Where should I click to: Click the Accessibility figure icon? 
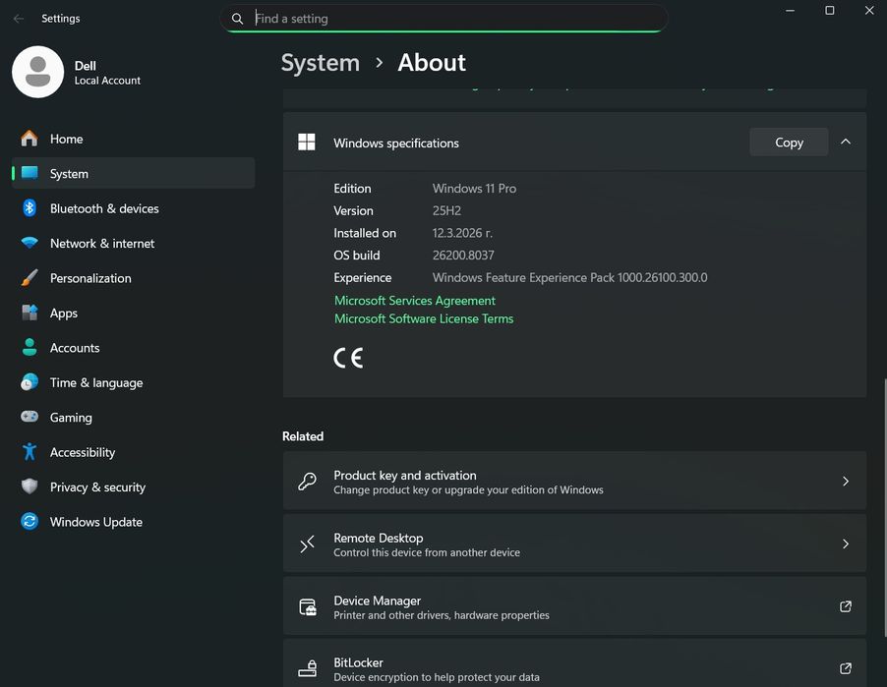30,452
